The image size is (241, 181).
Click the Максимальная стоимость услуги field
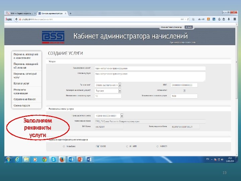coord(184,96)
